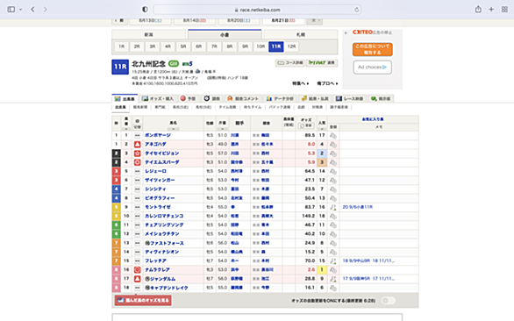Open horse link タイセイビジョン
Viewport: 514px width, 321px height.
click(162, 153)
